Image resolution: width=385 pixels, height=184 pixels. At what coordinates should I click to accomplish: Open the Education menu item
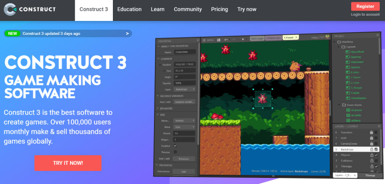[129, 9]
